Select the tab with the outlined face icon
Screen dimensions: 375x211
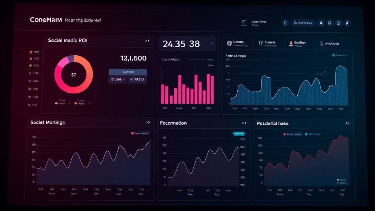pos(268,43)
